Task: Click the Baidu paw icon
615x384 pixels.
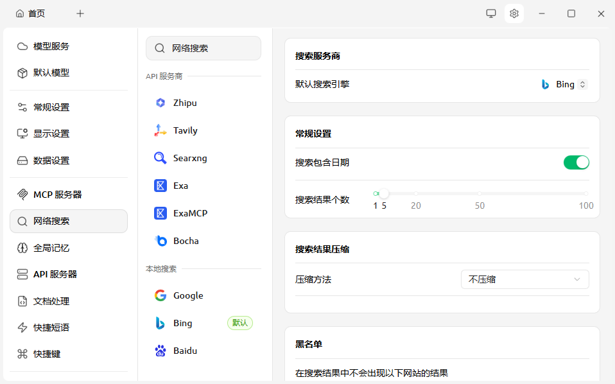Action: 160,351
